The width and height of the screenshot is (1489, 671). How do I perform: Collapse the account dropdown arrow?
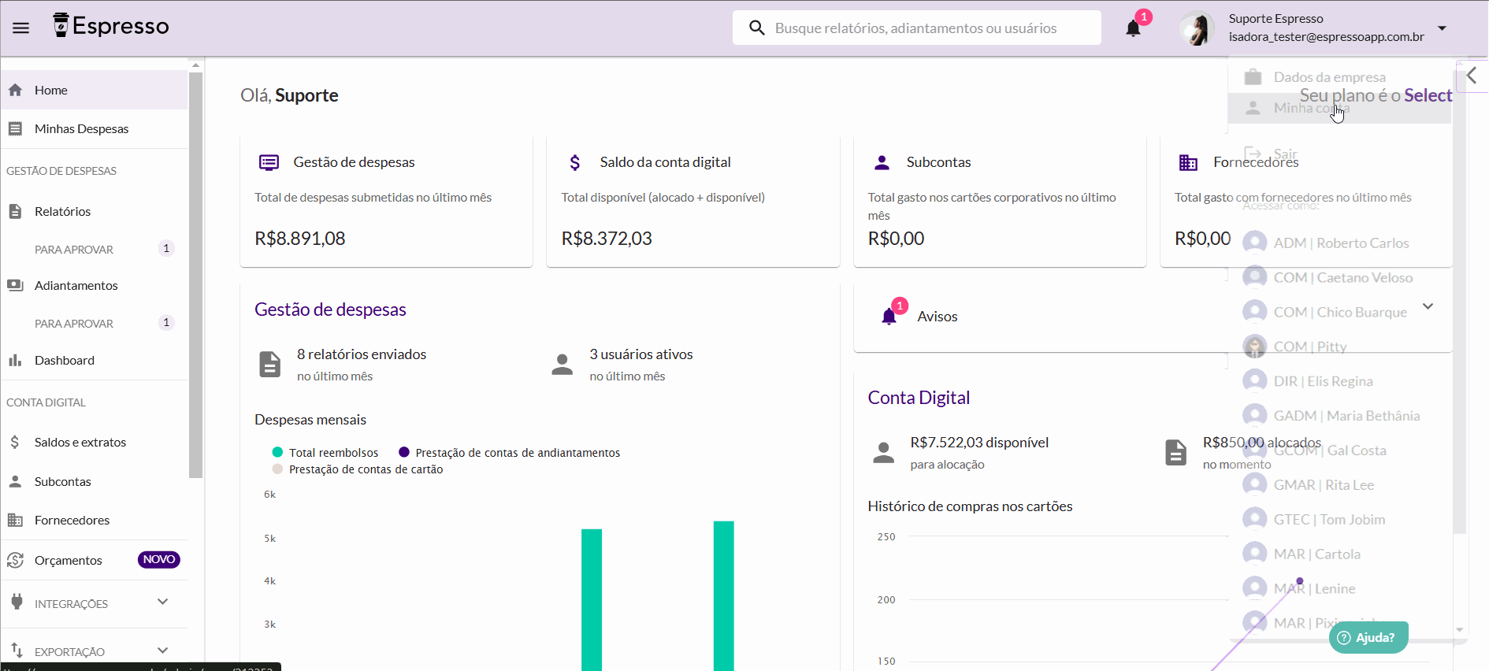(x=1442, y=28)
